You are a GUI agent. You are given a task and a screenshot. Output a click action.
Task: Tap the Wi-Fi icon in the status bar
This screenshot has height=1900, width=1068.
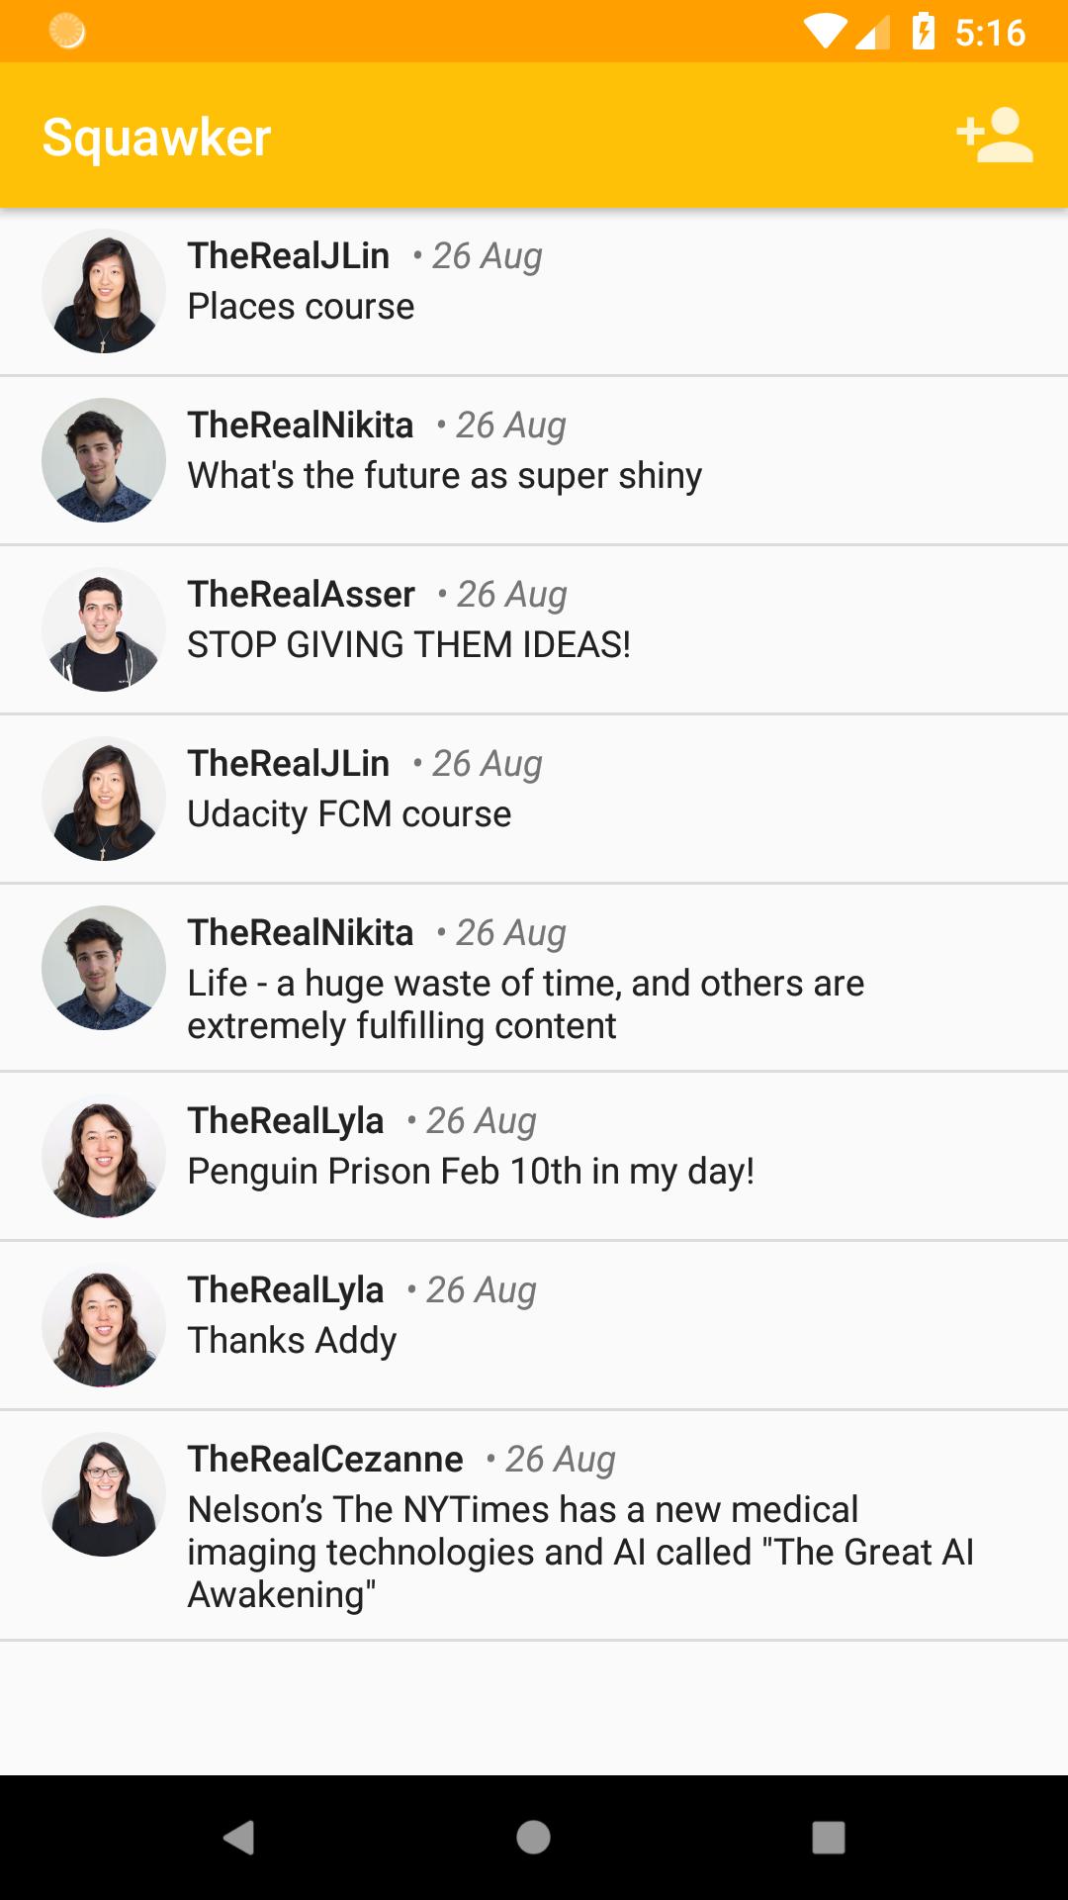coord(826,30)
